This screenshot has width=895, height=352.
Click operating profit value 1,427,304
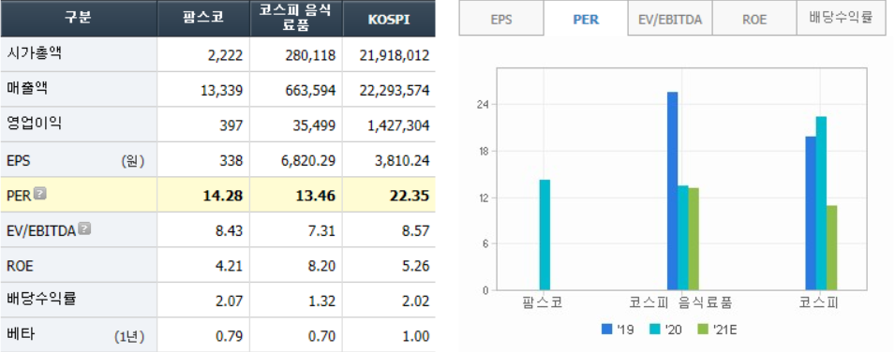pos(398,125)
